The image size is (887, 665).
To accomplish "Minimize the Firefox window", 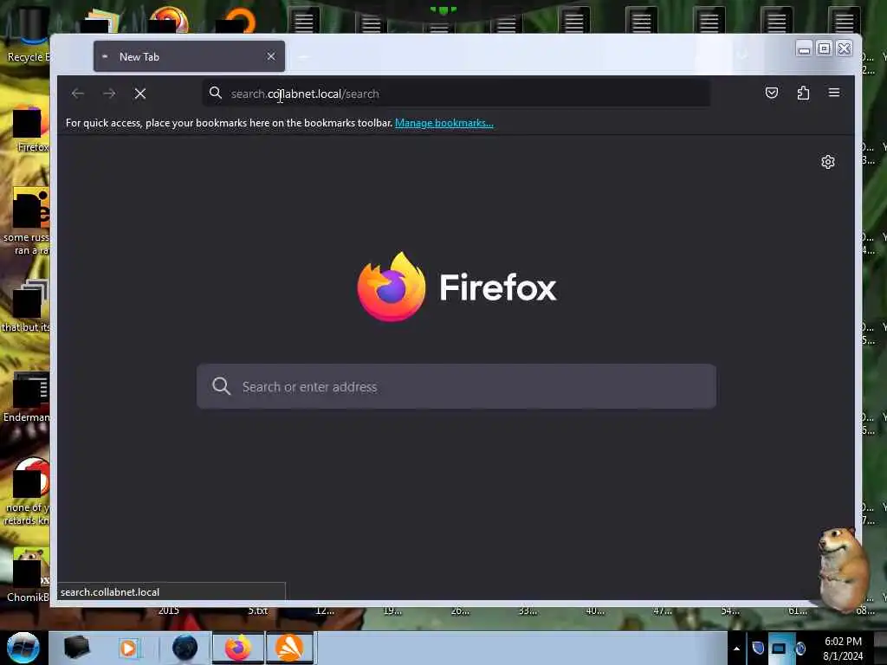I will [x=803, y=49].
